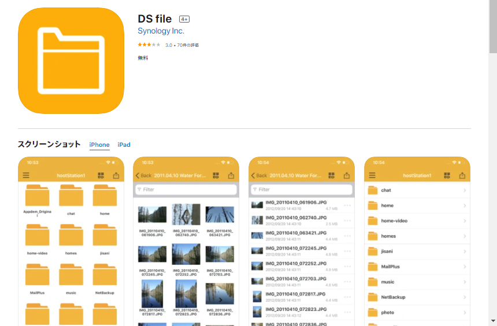Expand homes row chevron in list view
Viewport: 497px width, 326px height.
tap(465, 236)
